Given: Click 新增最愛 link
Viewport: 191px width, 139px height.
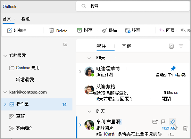Looking at the screenshot, I should [x=25, y=80].
